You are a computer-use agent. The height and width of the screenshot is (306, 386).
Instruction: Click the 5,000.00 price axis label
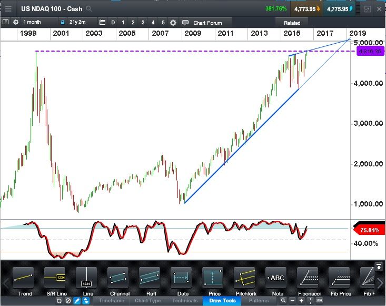click(368, 43)
